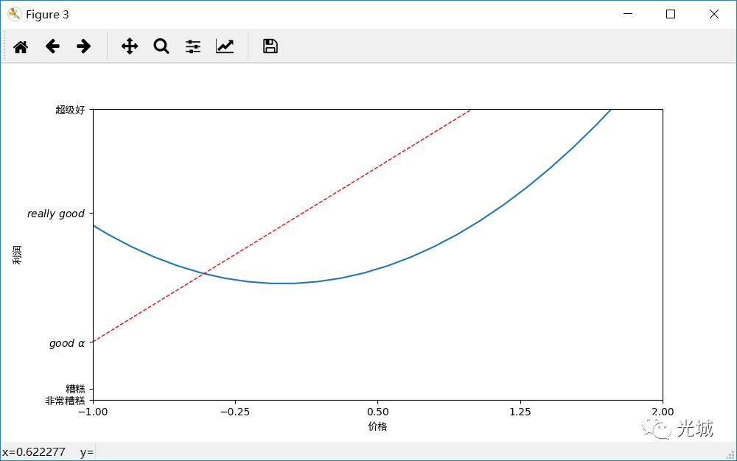Click the 超级好 y-axis tick label
Screen dimensions: 737x461
click(70, 110)
